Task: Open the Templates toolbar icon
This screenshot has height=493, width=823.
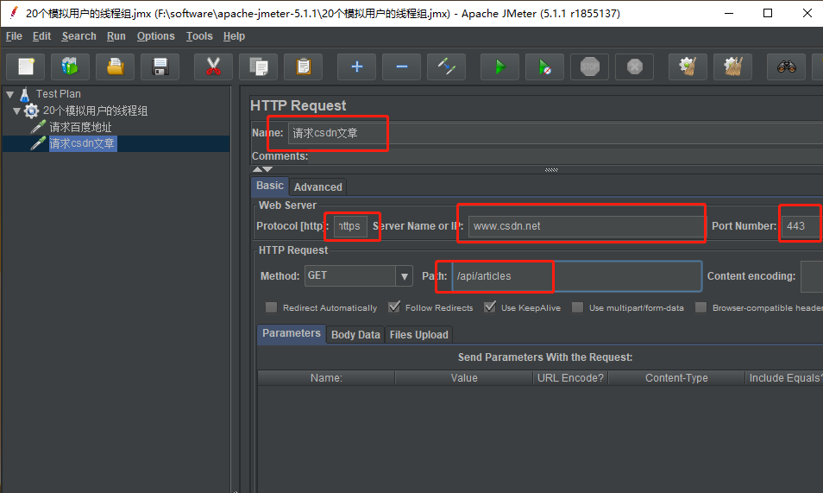Action: (x=71, y=66)
